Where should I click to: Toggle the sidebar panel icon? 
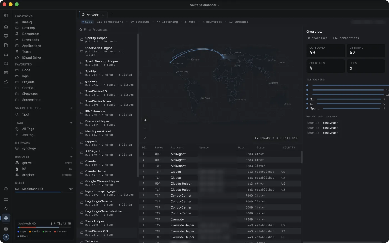(x=6, y=16)
